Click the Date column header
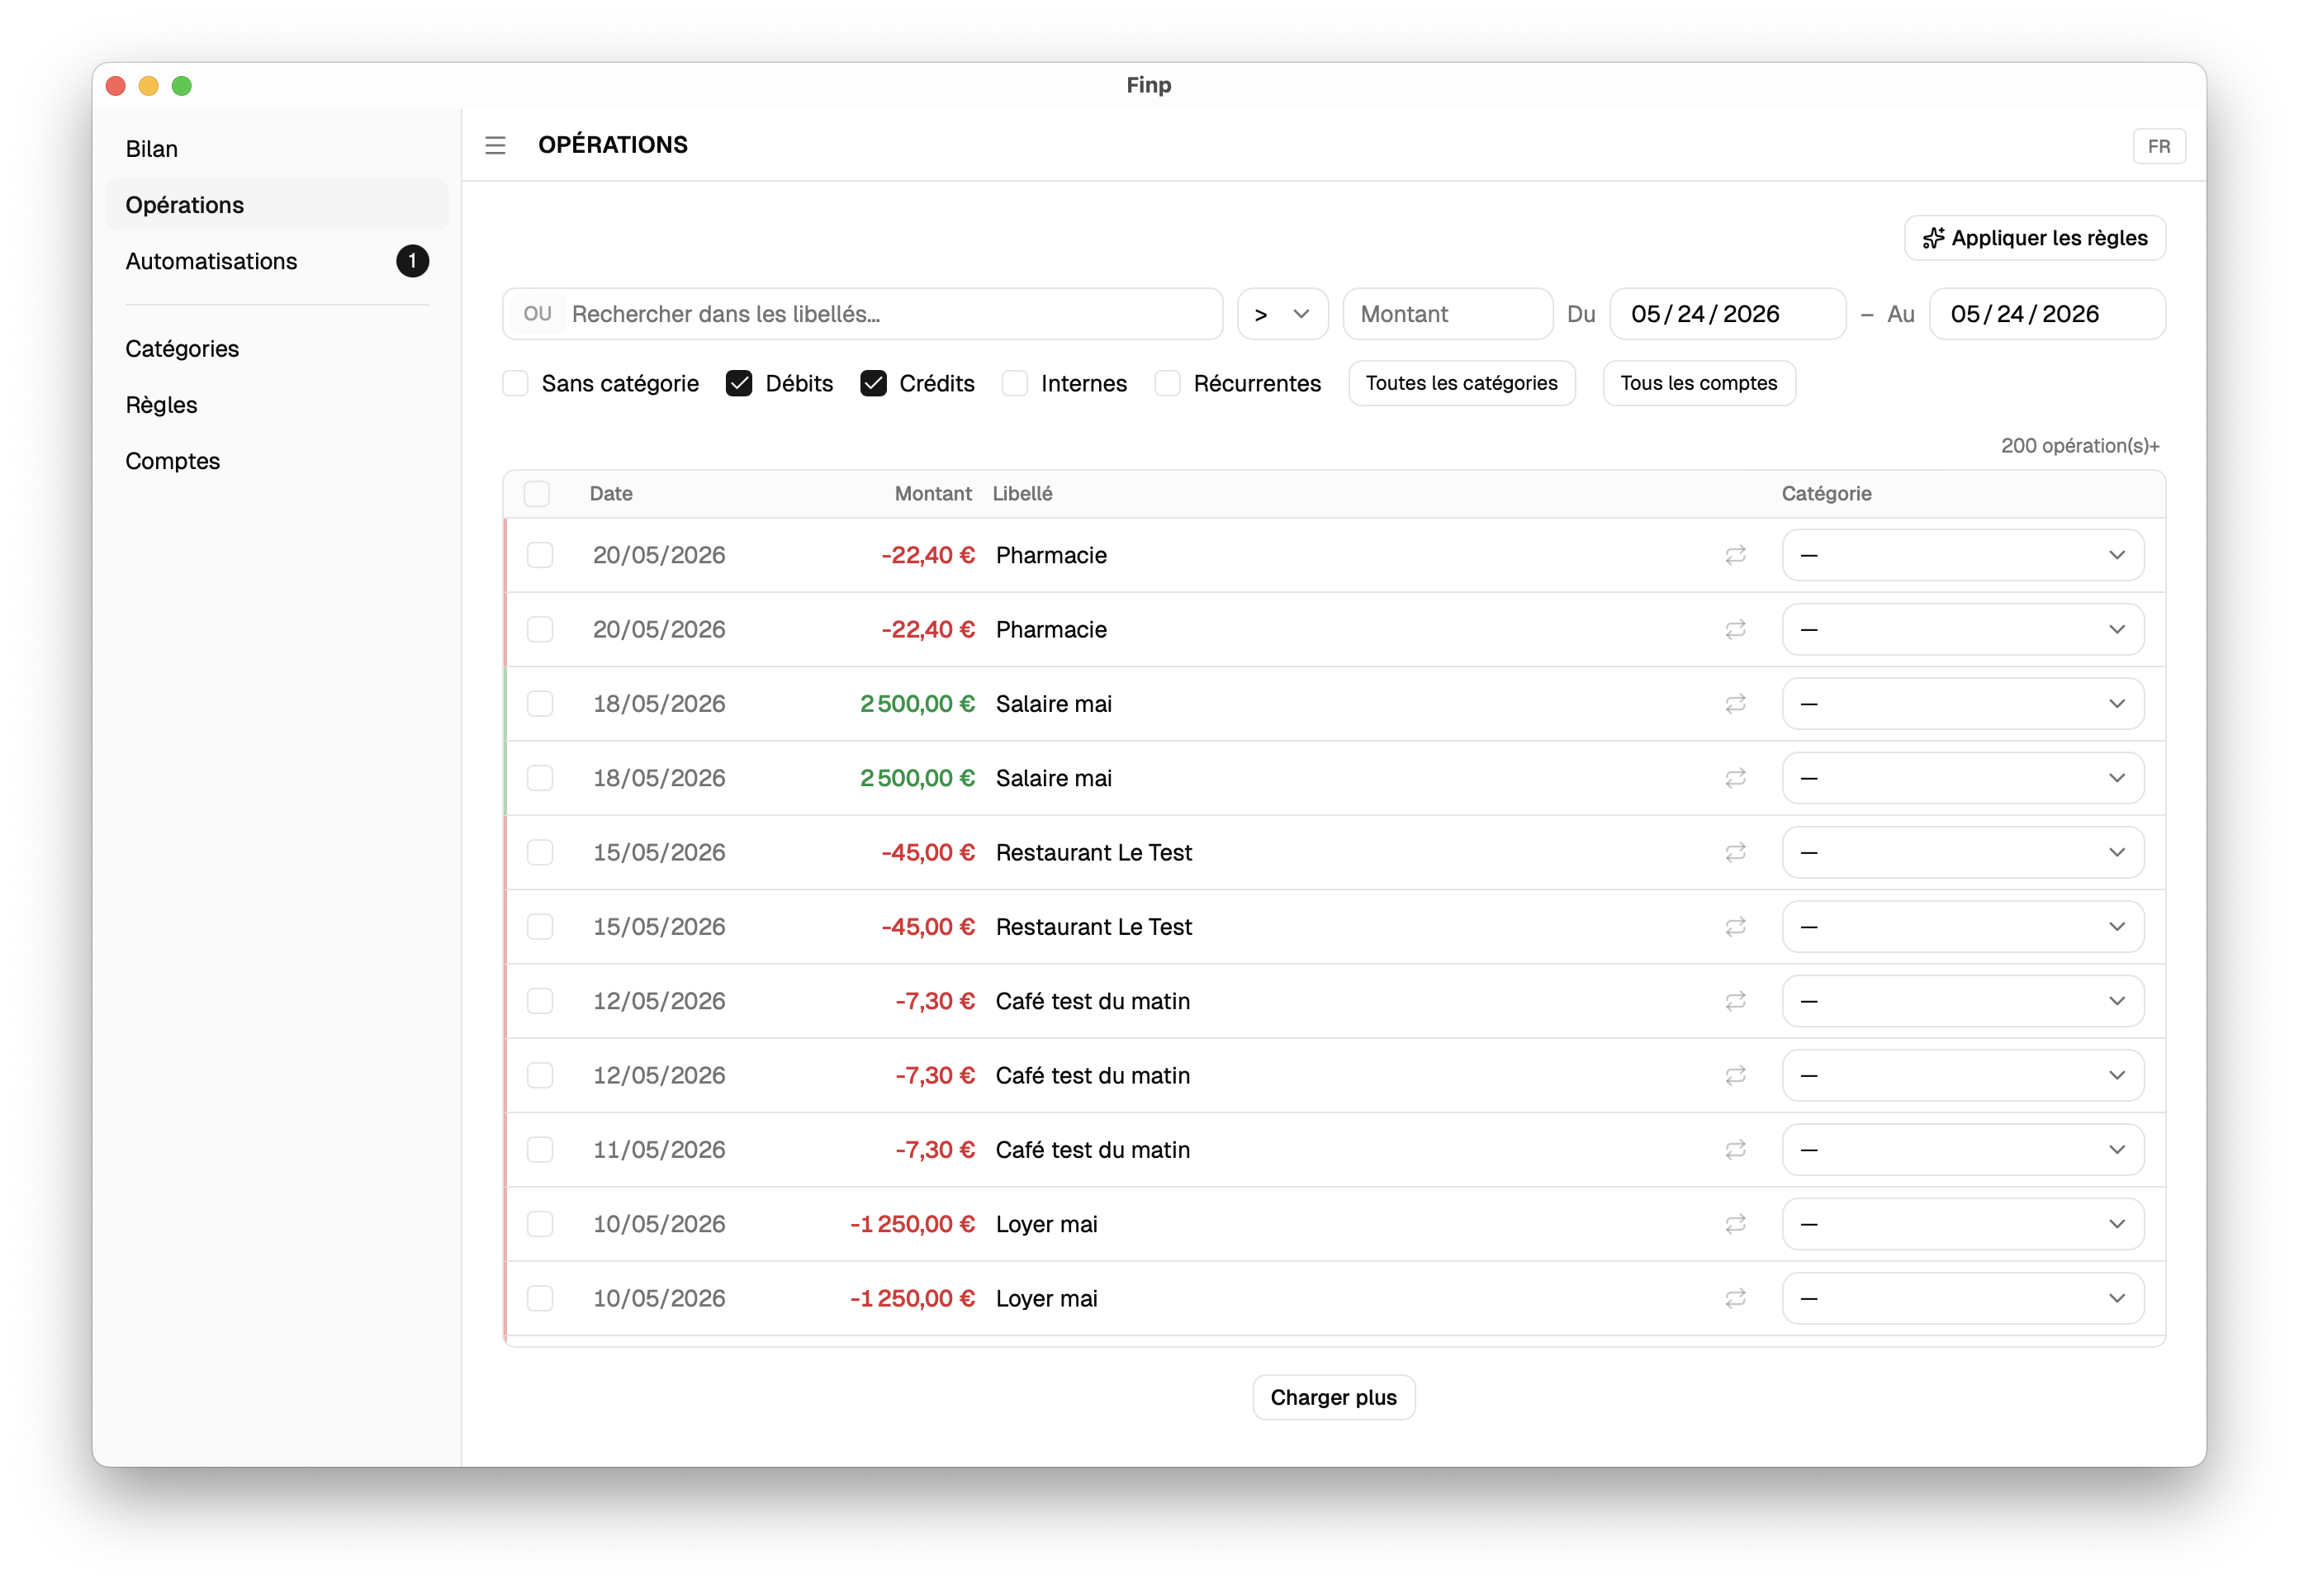Image resolution: width=2299 pixels, height=1589 pixels. pyautogui.click(x=611, y=494)
